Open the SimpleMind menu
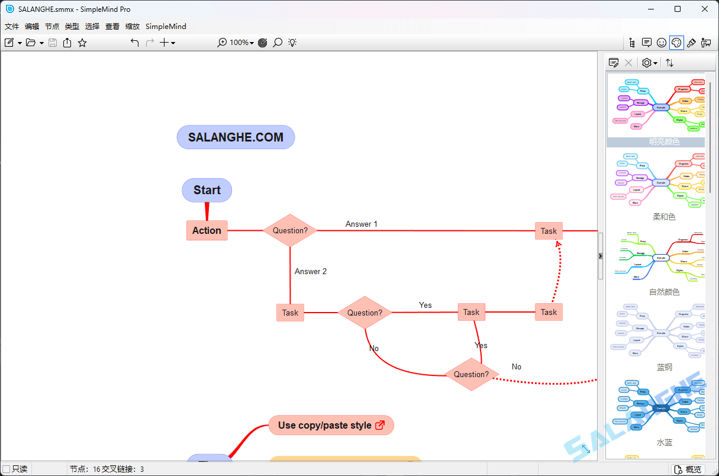This screenshot has width=719, height=476. [166, 26]
